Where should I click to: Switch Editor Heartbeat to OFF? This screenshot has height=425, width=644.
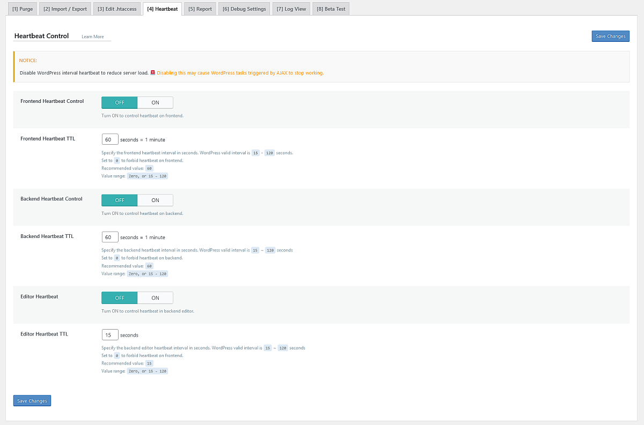[119, 298]
